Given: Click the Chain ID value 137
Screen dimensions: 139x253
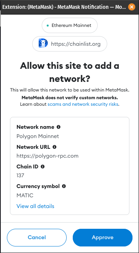Looking at the screenshot, I should 20,176.
